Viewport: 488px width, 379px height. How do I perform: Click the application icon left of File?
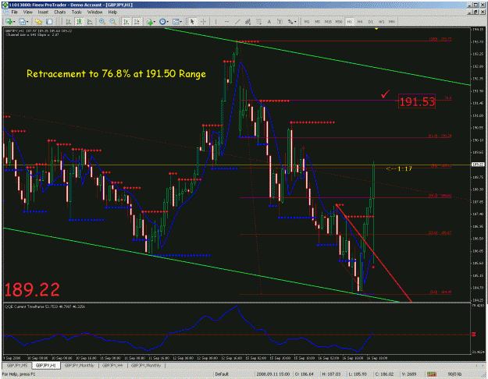click(5, 12)
